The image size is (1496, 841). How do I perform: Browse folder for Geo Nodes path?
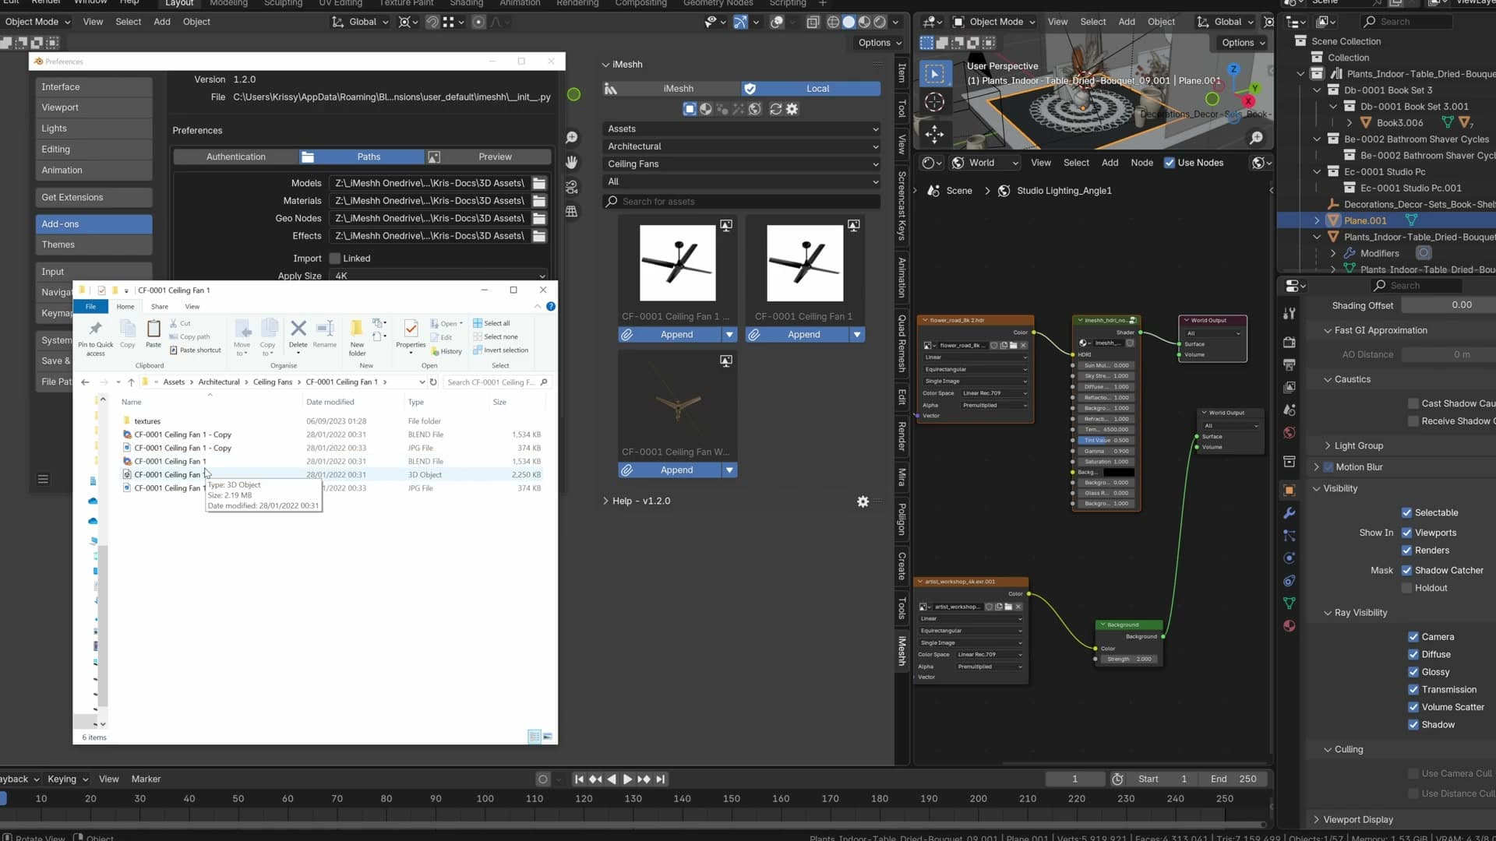pyautogui.click(x=539, y=219)
